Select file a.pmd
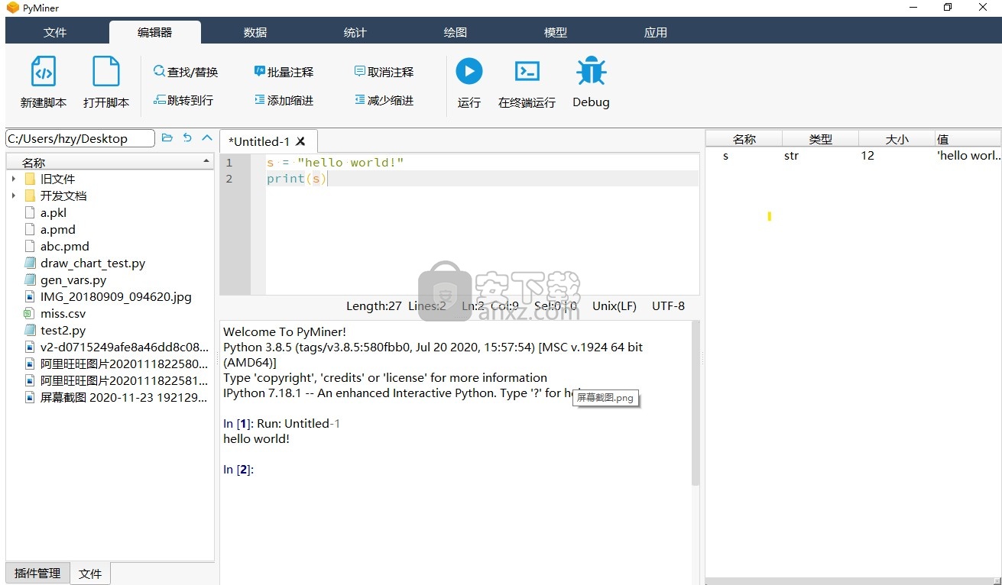The image size is (1002, 585). [x=58, y=229]
